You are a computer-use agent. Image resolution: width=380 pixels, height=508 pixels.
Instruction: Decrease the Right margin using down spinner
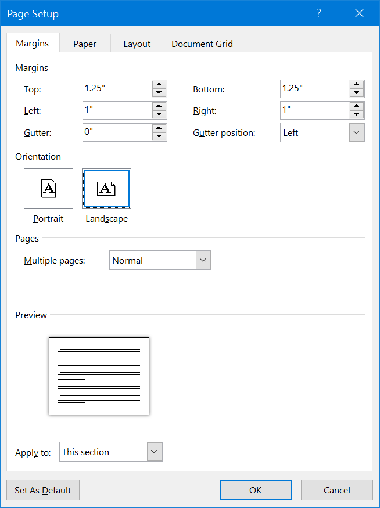(357, 114)
